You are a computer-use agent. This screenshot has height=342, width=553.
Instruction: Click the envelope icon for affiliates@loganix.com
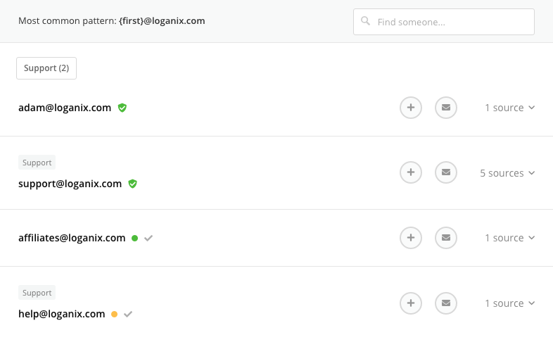tap(446, 238)
